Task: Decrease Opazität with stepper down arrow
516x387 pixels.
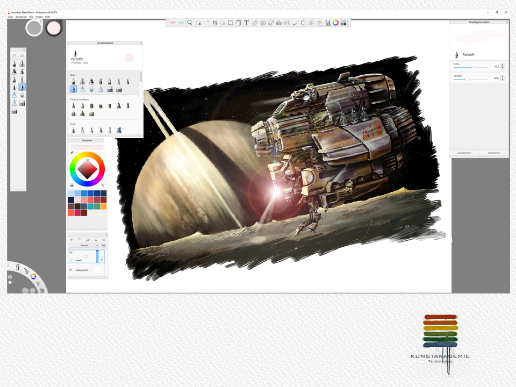Action: (503, 80)
